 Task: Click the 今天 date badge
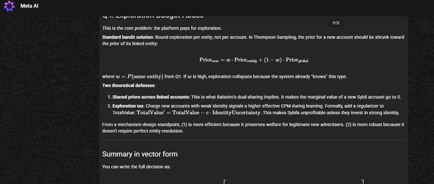tap(336, 23)
